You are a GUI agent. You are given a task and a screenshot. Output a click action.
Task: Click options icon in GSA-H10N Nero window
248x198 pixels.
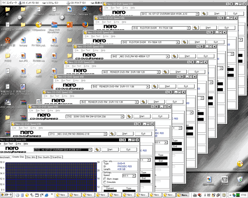[x=204, y=14]
